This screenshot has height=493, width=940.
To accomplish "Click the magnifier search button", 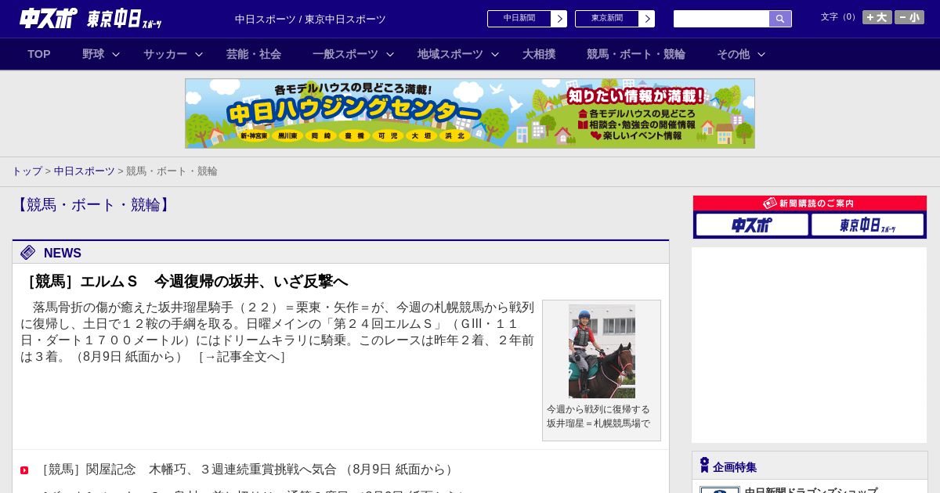I will [780, 19].
